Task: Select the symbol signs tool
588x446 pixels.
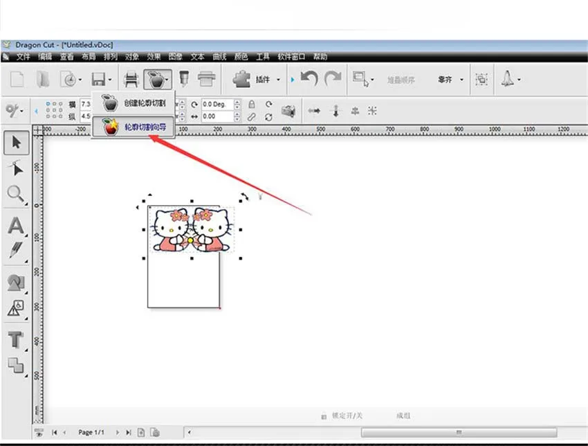Action: click(16, 308)
